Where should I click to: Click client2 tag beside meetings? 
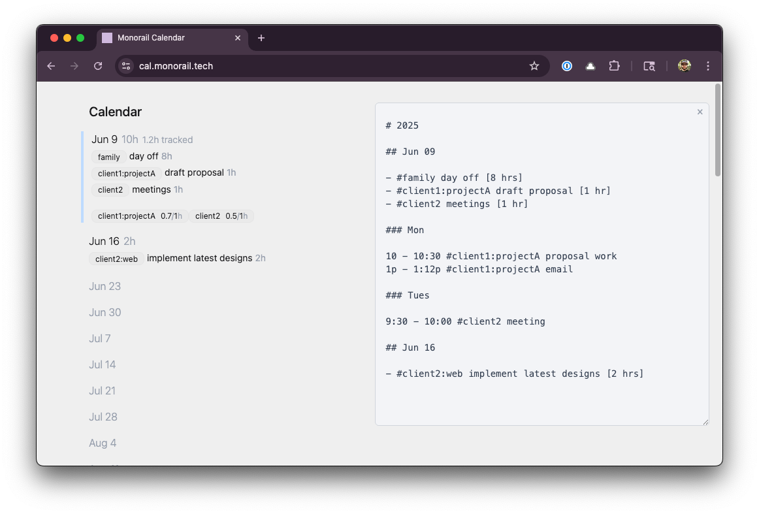tap(110, 189)
